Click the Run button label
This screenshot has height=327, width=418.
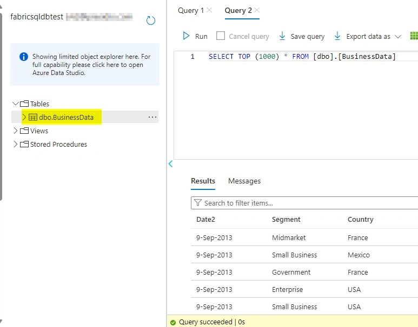click(201, 37)
